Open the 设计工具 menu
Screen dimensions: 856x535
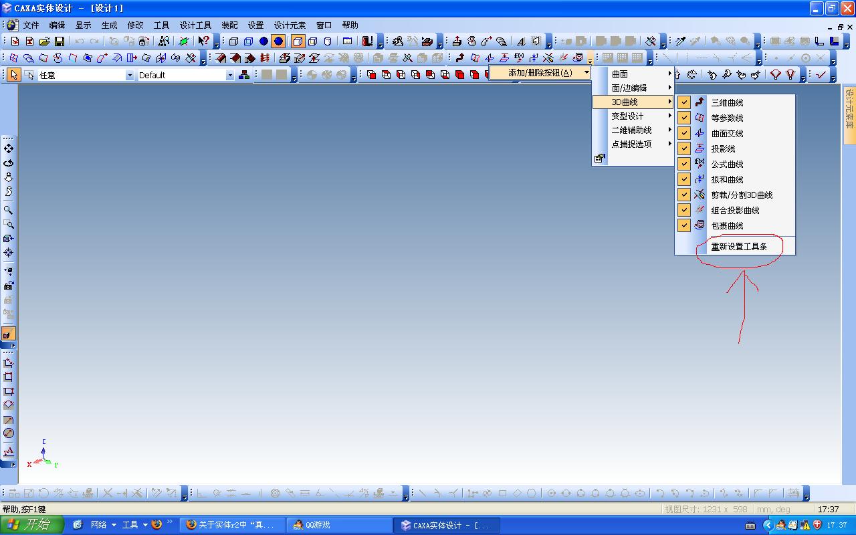(196, 25)
